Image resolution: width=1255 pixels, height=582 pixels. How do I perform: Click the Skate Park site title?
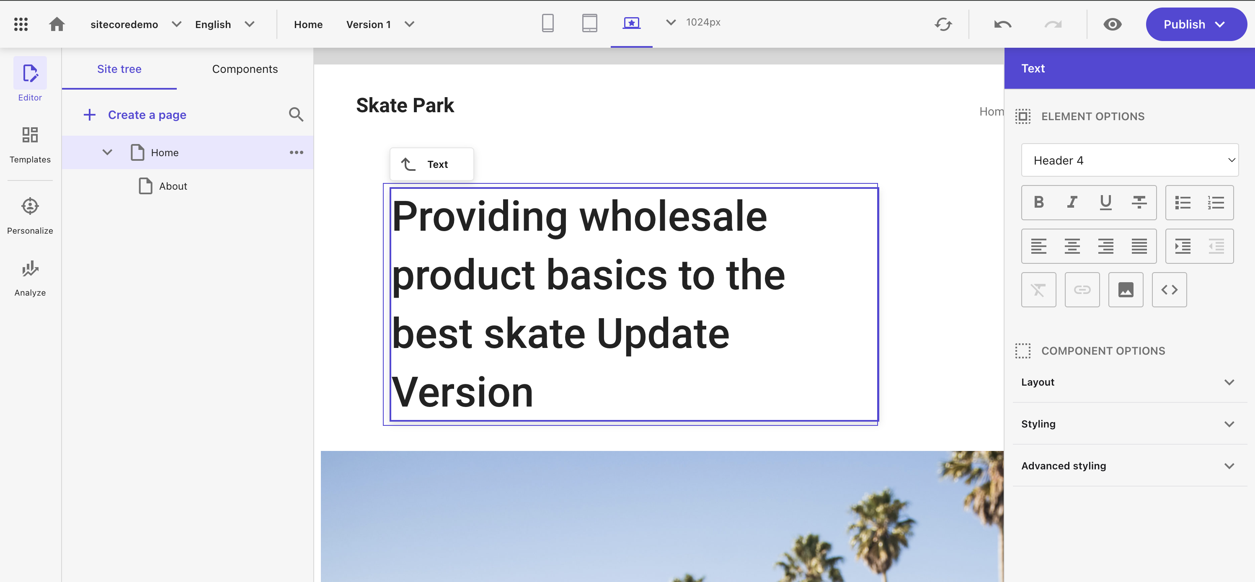[405, 105]
